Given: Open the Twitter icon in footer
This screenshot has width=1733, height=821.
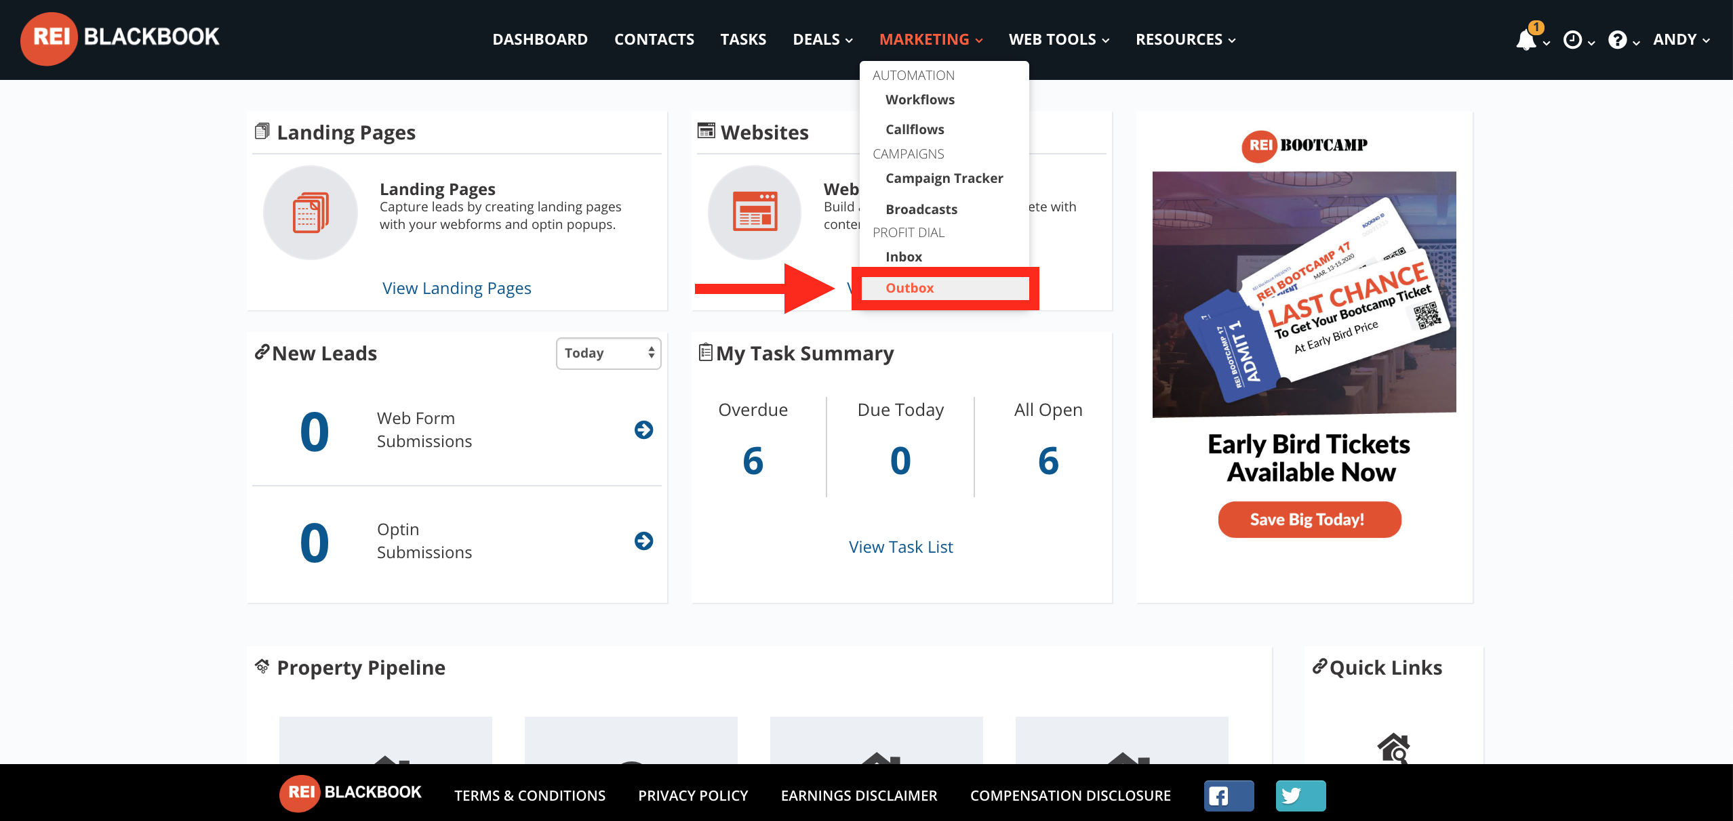Looking at the screenshot, I should tap(1300, 795).
